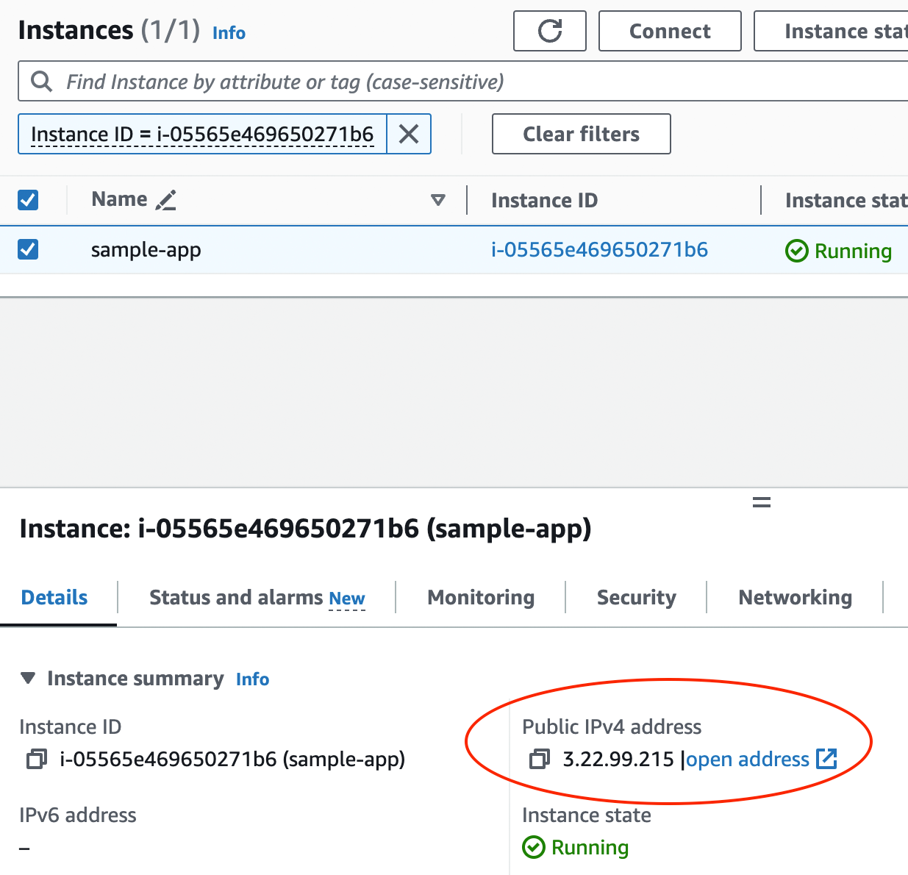Screen dimensions: 908x875
Task: Click the Instance state column header
Action: point(846,200)
